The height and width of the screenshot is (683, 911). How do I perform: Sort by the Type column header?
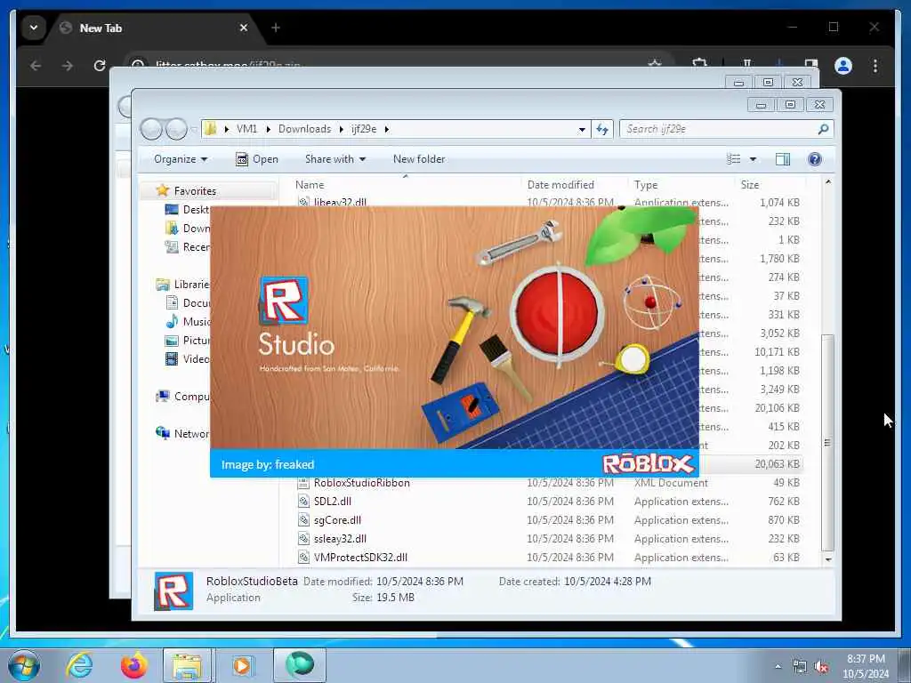coord(646,185)
